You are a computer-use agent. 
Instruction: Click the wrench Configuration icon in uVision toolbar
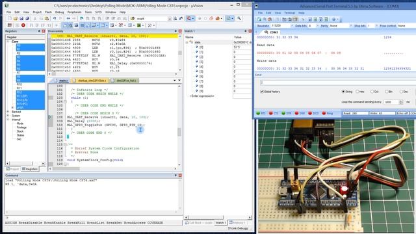pyautogui.click(x=239, y=19)
